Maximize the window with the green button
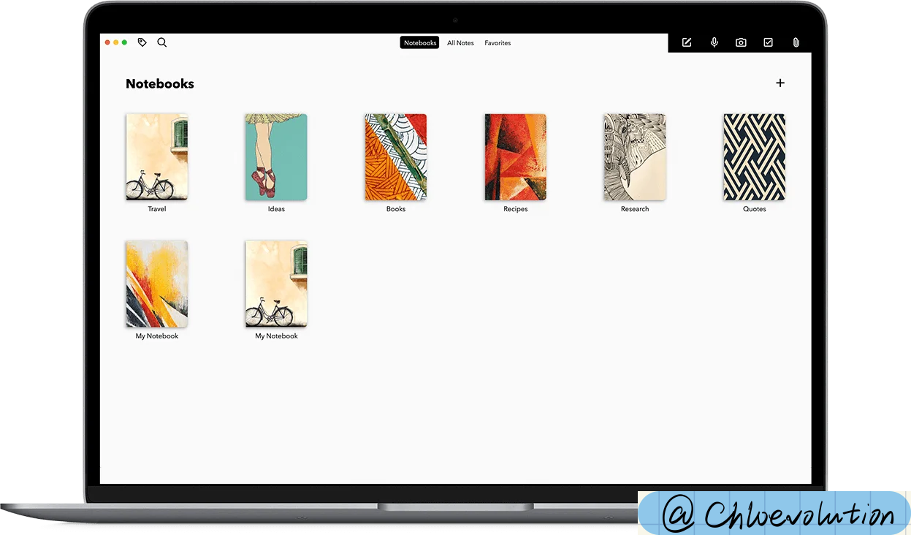The image size is (911, 535). tap(124, 42)
